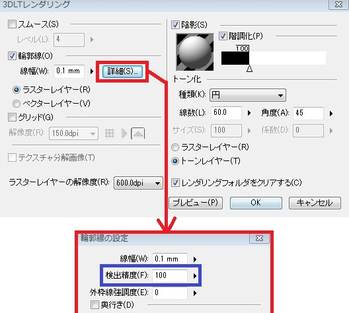The image size is (349, 313).
Task: Select ベクターレイヤー(V) radio button
Action: pyautogui.click(x=17, y=104)
